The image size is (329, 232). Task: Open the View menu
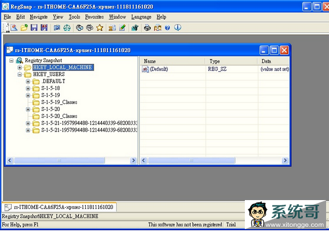coord(58,17)
